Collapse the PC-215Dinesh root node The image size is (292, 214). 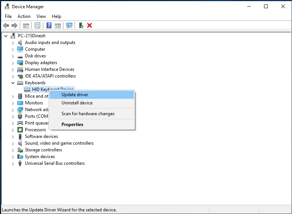click(6, 36)
